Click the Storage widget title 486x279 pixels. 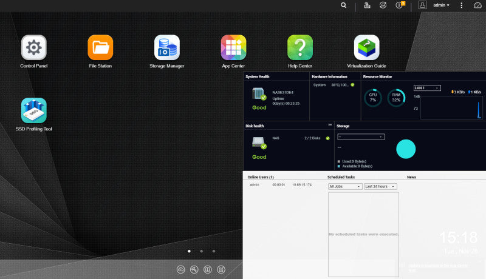(x=343, y=126)
